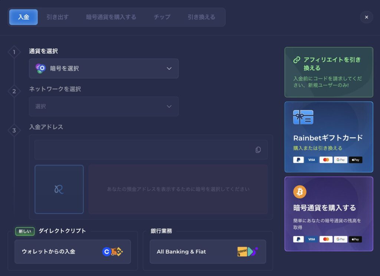
Task: Open the 暗号通貨を購入する tab
Action: click(x=111, y=17)
